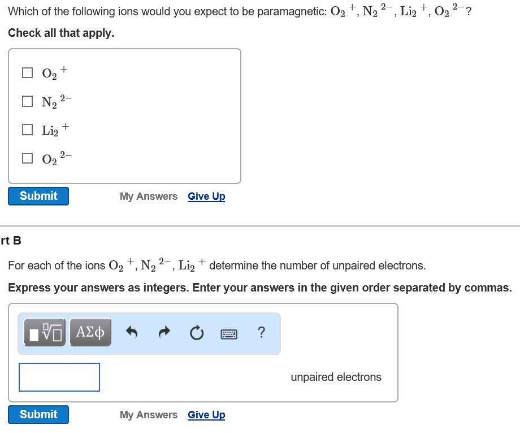Submit the unpaired electrons answer
The width and height of the screenshot is (520, 433).
(38, 414)
